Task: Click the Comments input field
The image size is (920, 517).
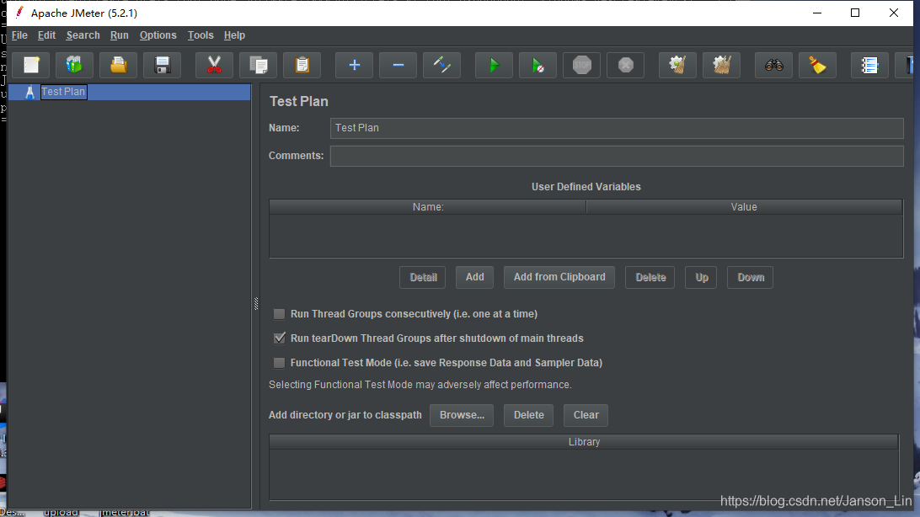Action: pyautogui.click(x=617, y=156)
